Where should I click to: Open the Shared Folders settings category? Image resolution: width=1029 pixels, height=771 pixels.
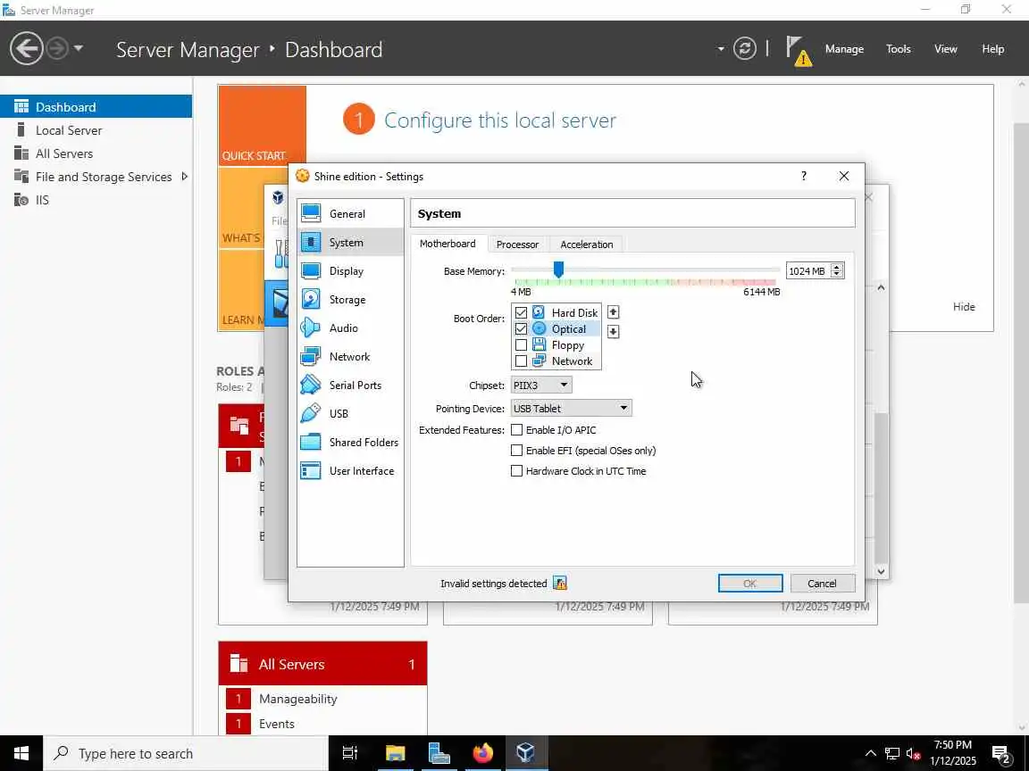tap(350, 442)
